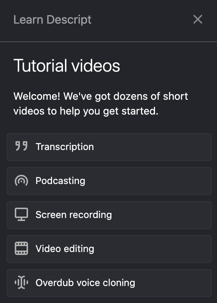Click the monitor icon for Screen recording
Image resolution: width=217 pixels, height=303 pixels.
point(21,214)
